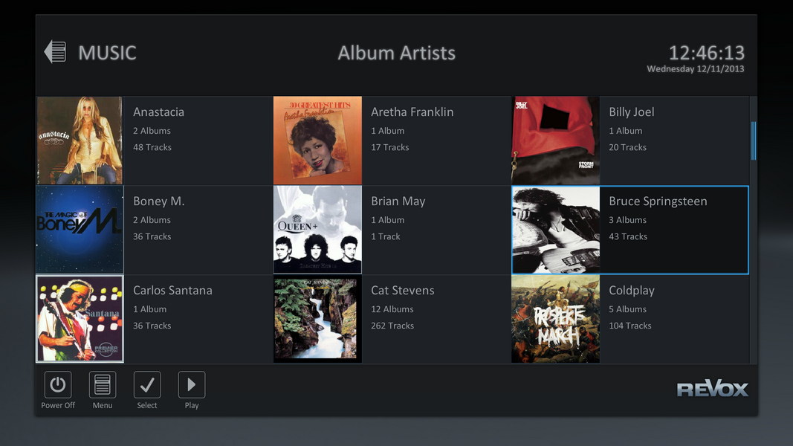Click the Coldplay Prospekt's March cover
The image size is (793, 446).
coord(555,319)
